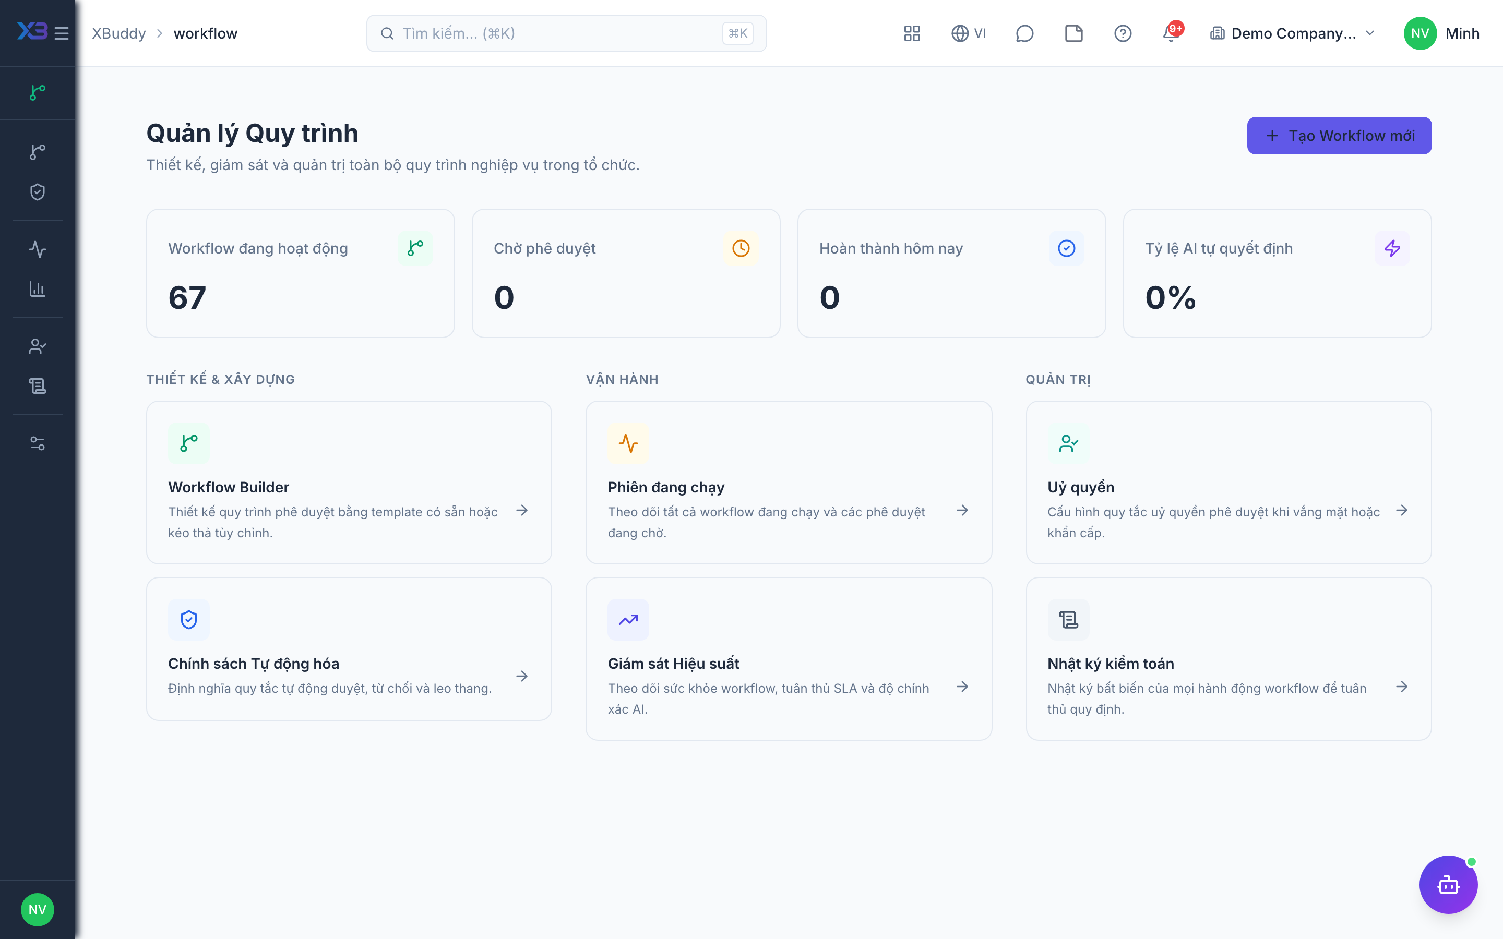Open the apps grid icon in header
This screenshot has width=1503, height=939.
(912, 33)
